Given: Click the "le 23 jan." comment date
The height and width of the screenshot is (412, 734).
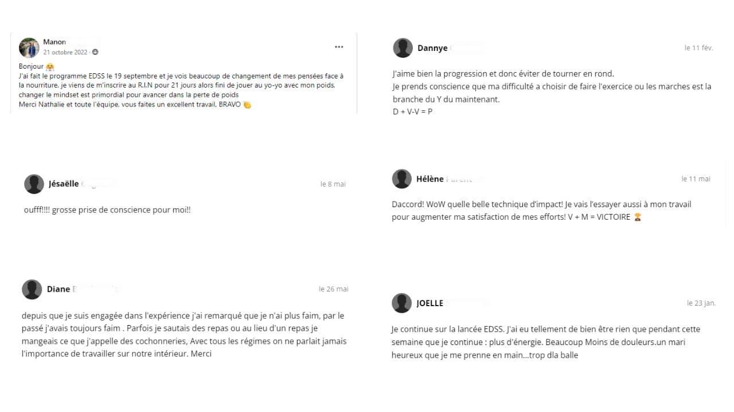Looking at the screenshot, I should 701,303.
